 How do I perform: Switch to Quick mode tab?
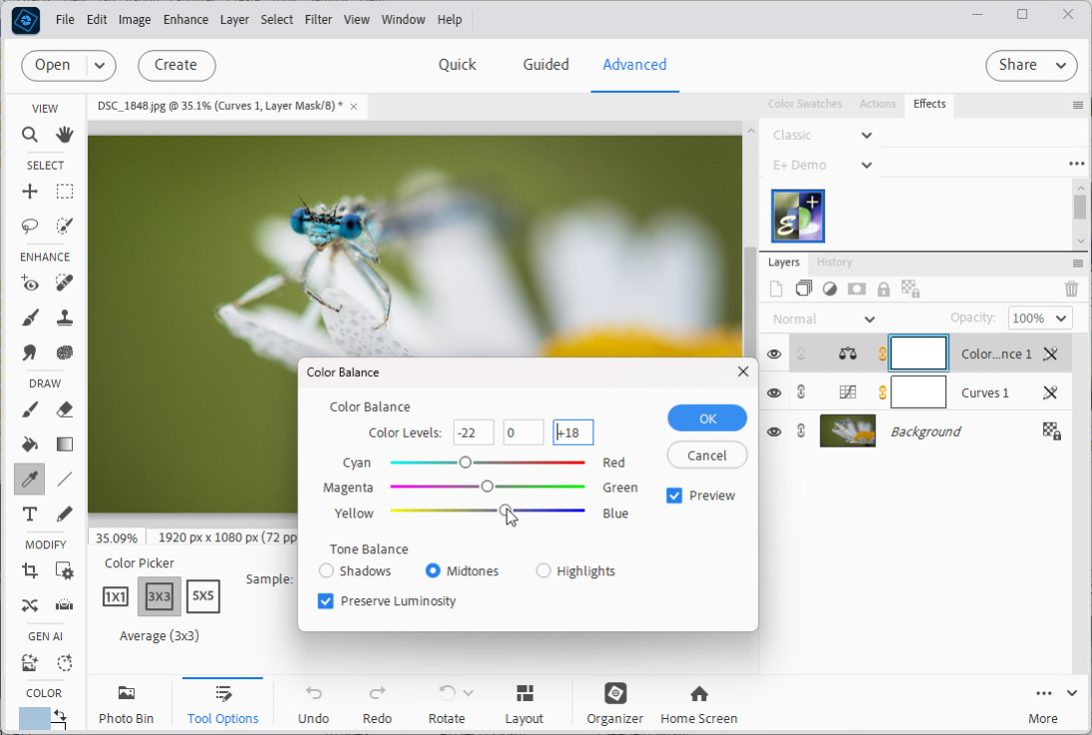(457, 65)
